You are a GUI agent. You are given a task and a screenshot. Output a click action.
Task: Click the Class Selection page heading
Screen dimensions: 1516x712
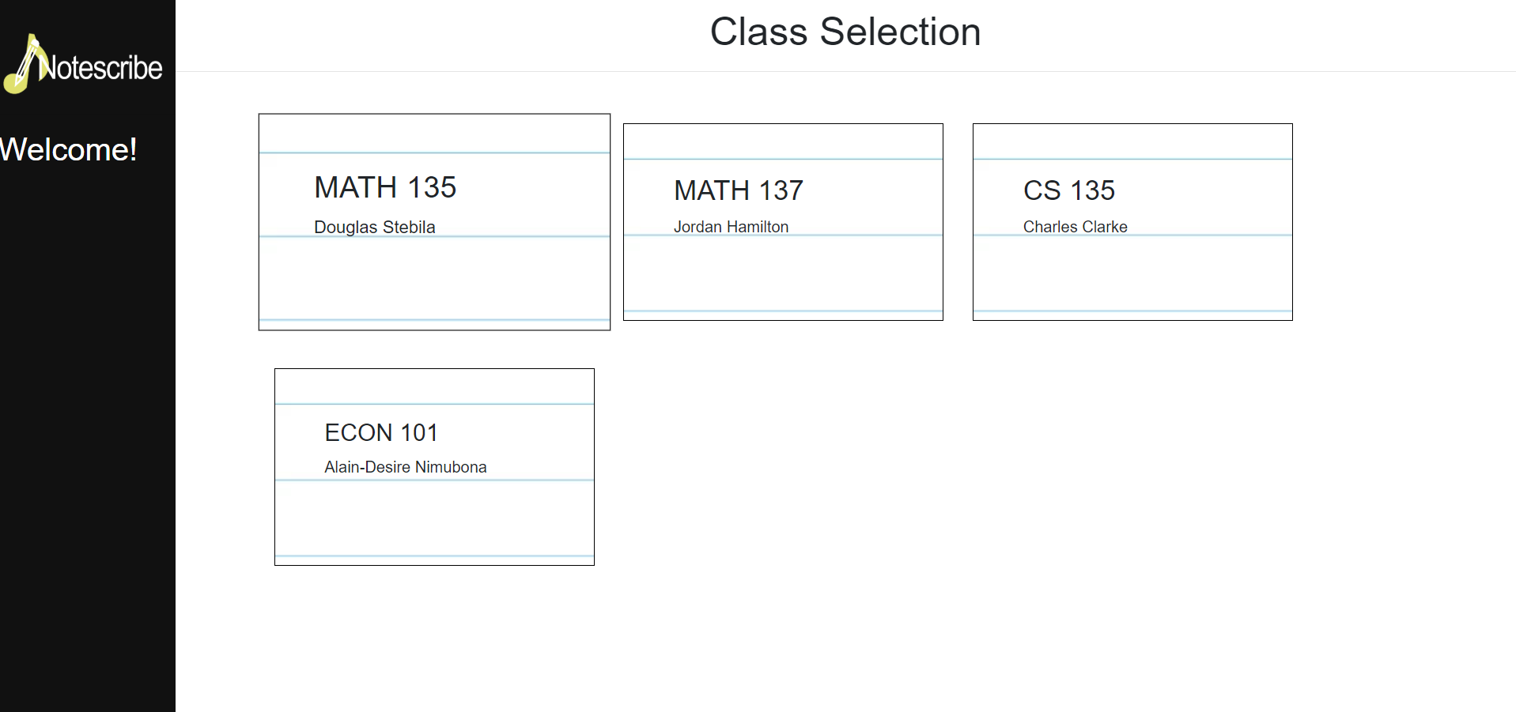845,32
